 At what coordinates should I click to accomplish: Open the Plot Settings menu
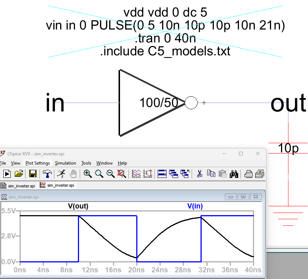click(37, 163)
